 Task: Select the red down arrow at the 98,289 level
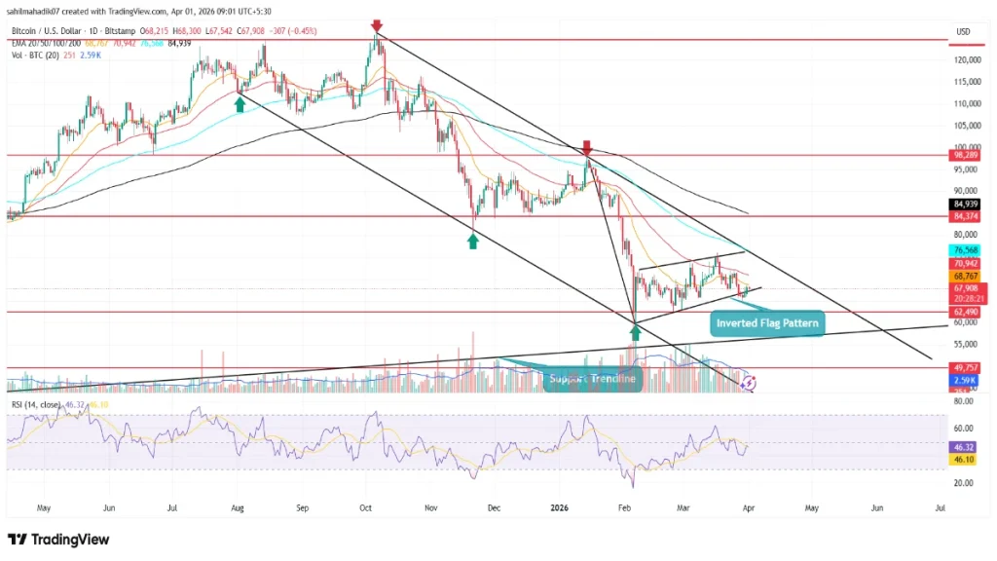click(586, 148)
